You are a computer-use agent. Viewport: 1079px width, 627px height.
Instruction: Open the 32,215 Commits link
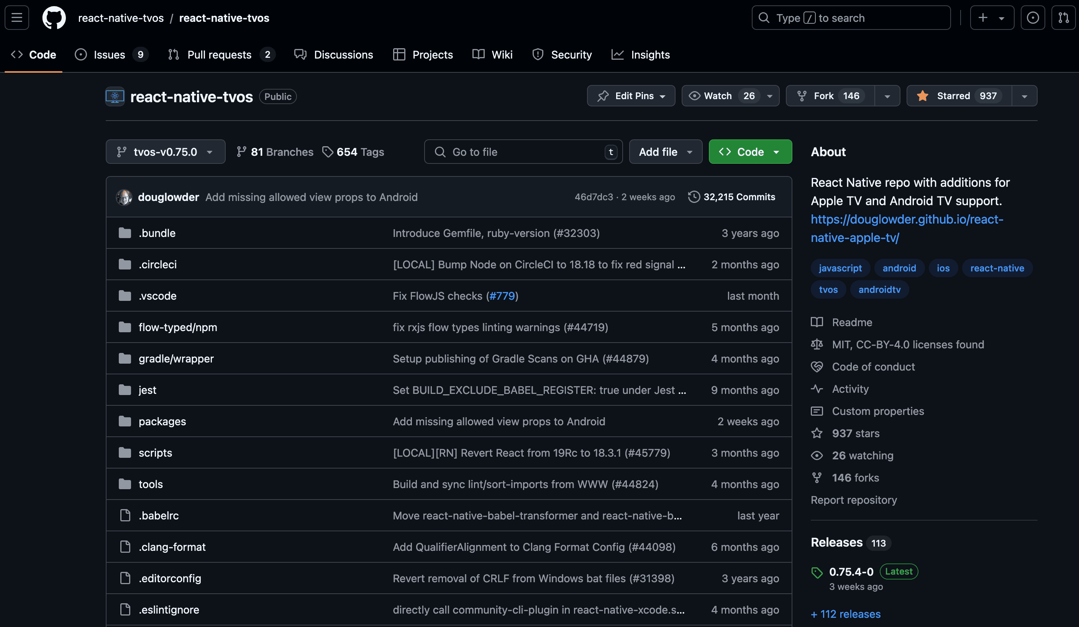tap(731, 197)
